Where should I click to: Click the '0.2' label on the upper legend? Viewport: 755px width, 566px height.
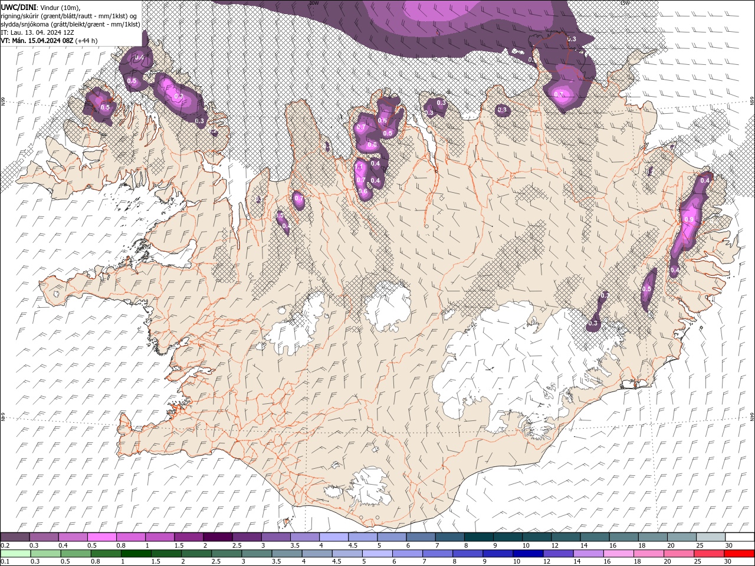[x=5, y=545]
